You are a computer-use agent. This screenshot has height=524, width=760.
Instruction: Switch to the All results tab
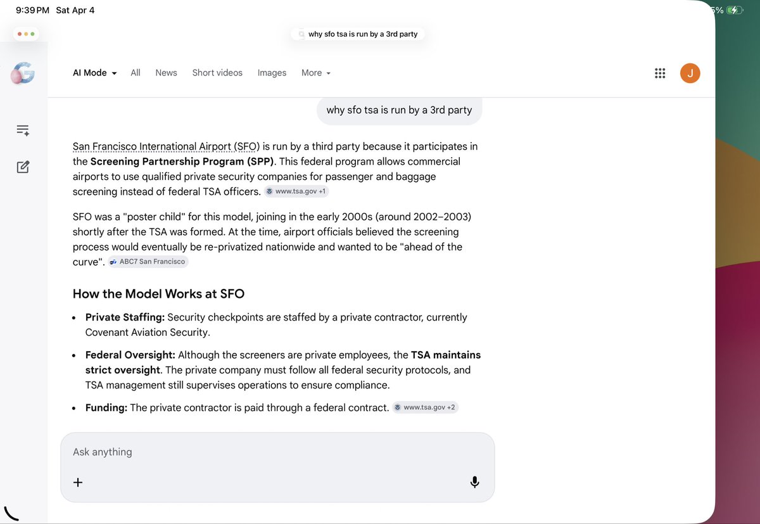(x=136, y=73)
